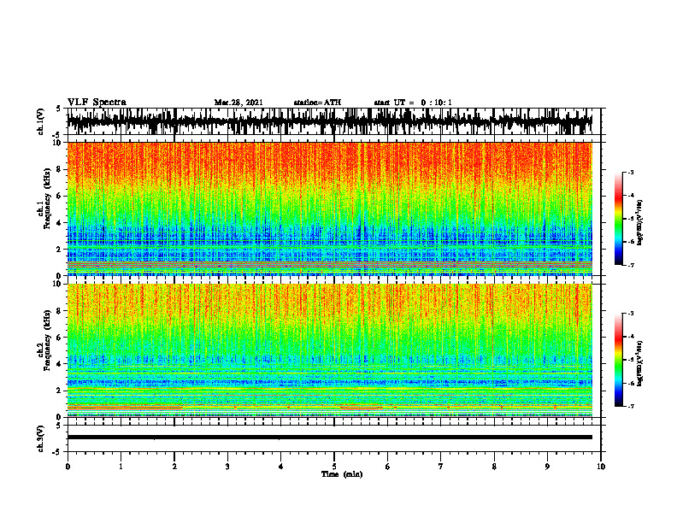
Task: Click the "10" tick on the time axis
Action: (601, 467)
